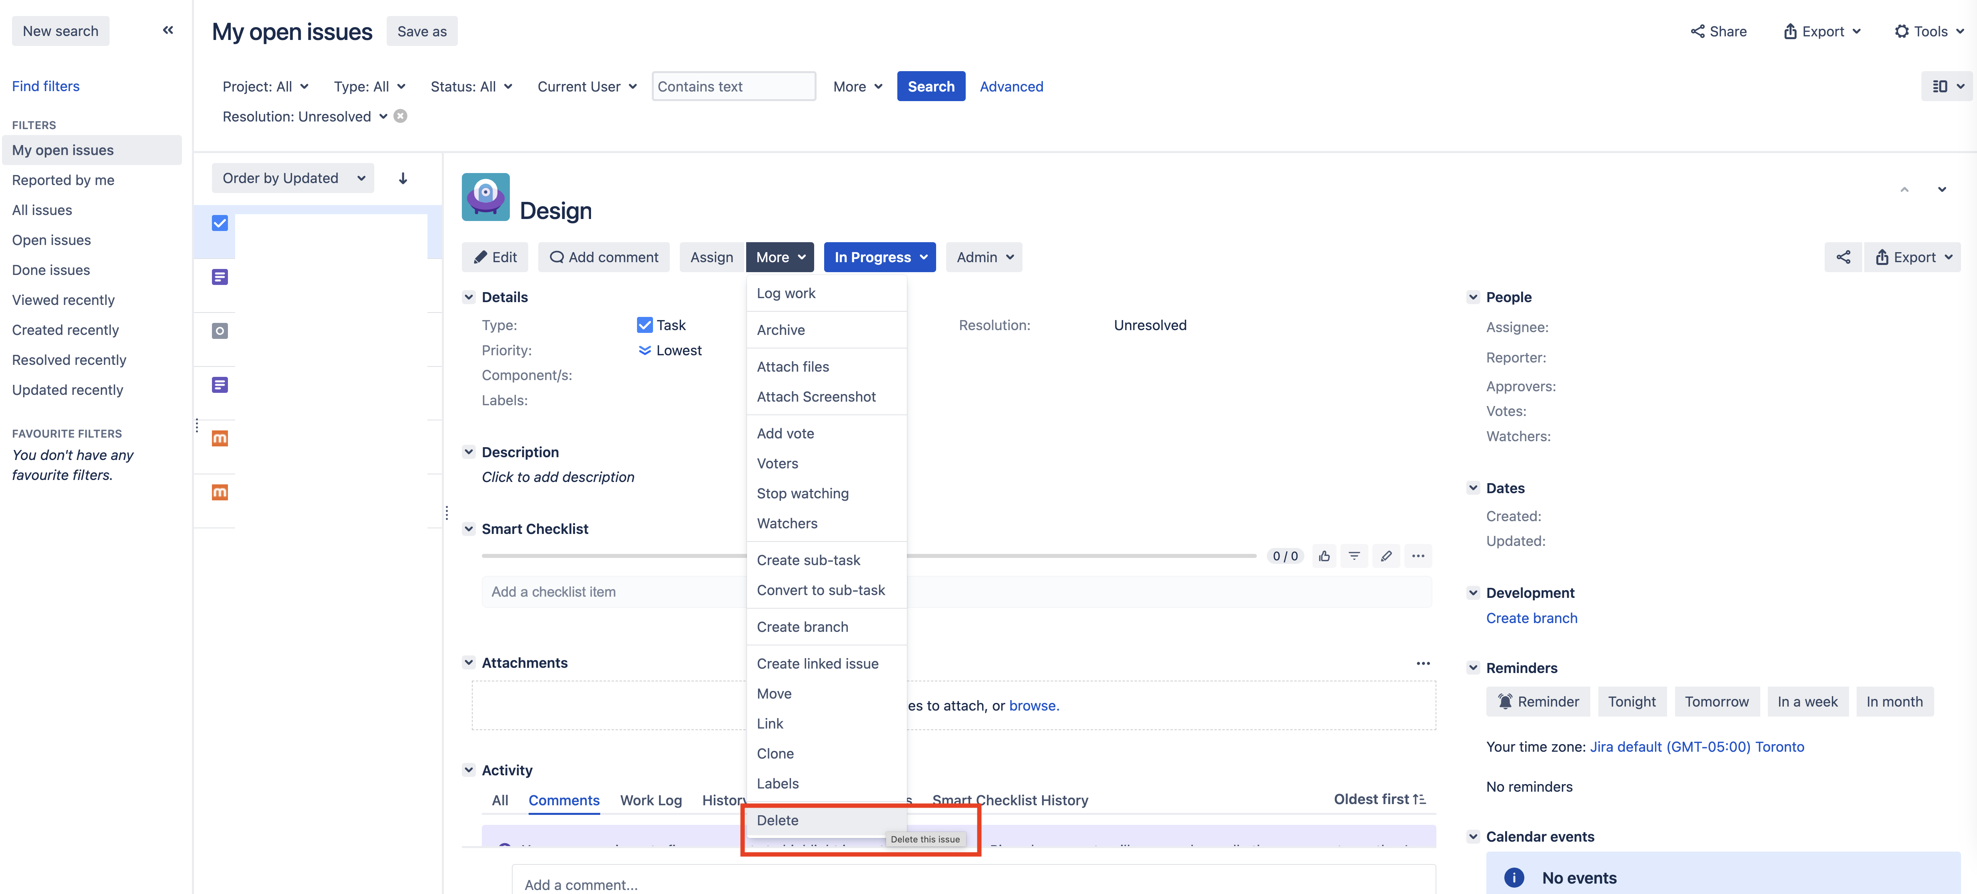1977x894 pixels.
Task: Like the Smart Checklist with thumbs-up icon
Action: coord(1325,556)
